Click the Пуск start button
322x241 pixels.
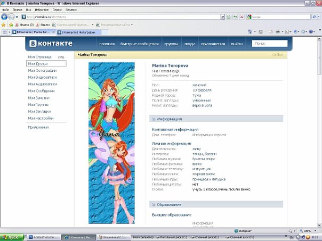(x=11, y=237)
